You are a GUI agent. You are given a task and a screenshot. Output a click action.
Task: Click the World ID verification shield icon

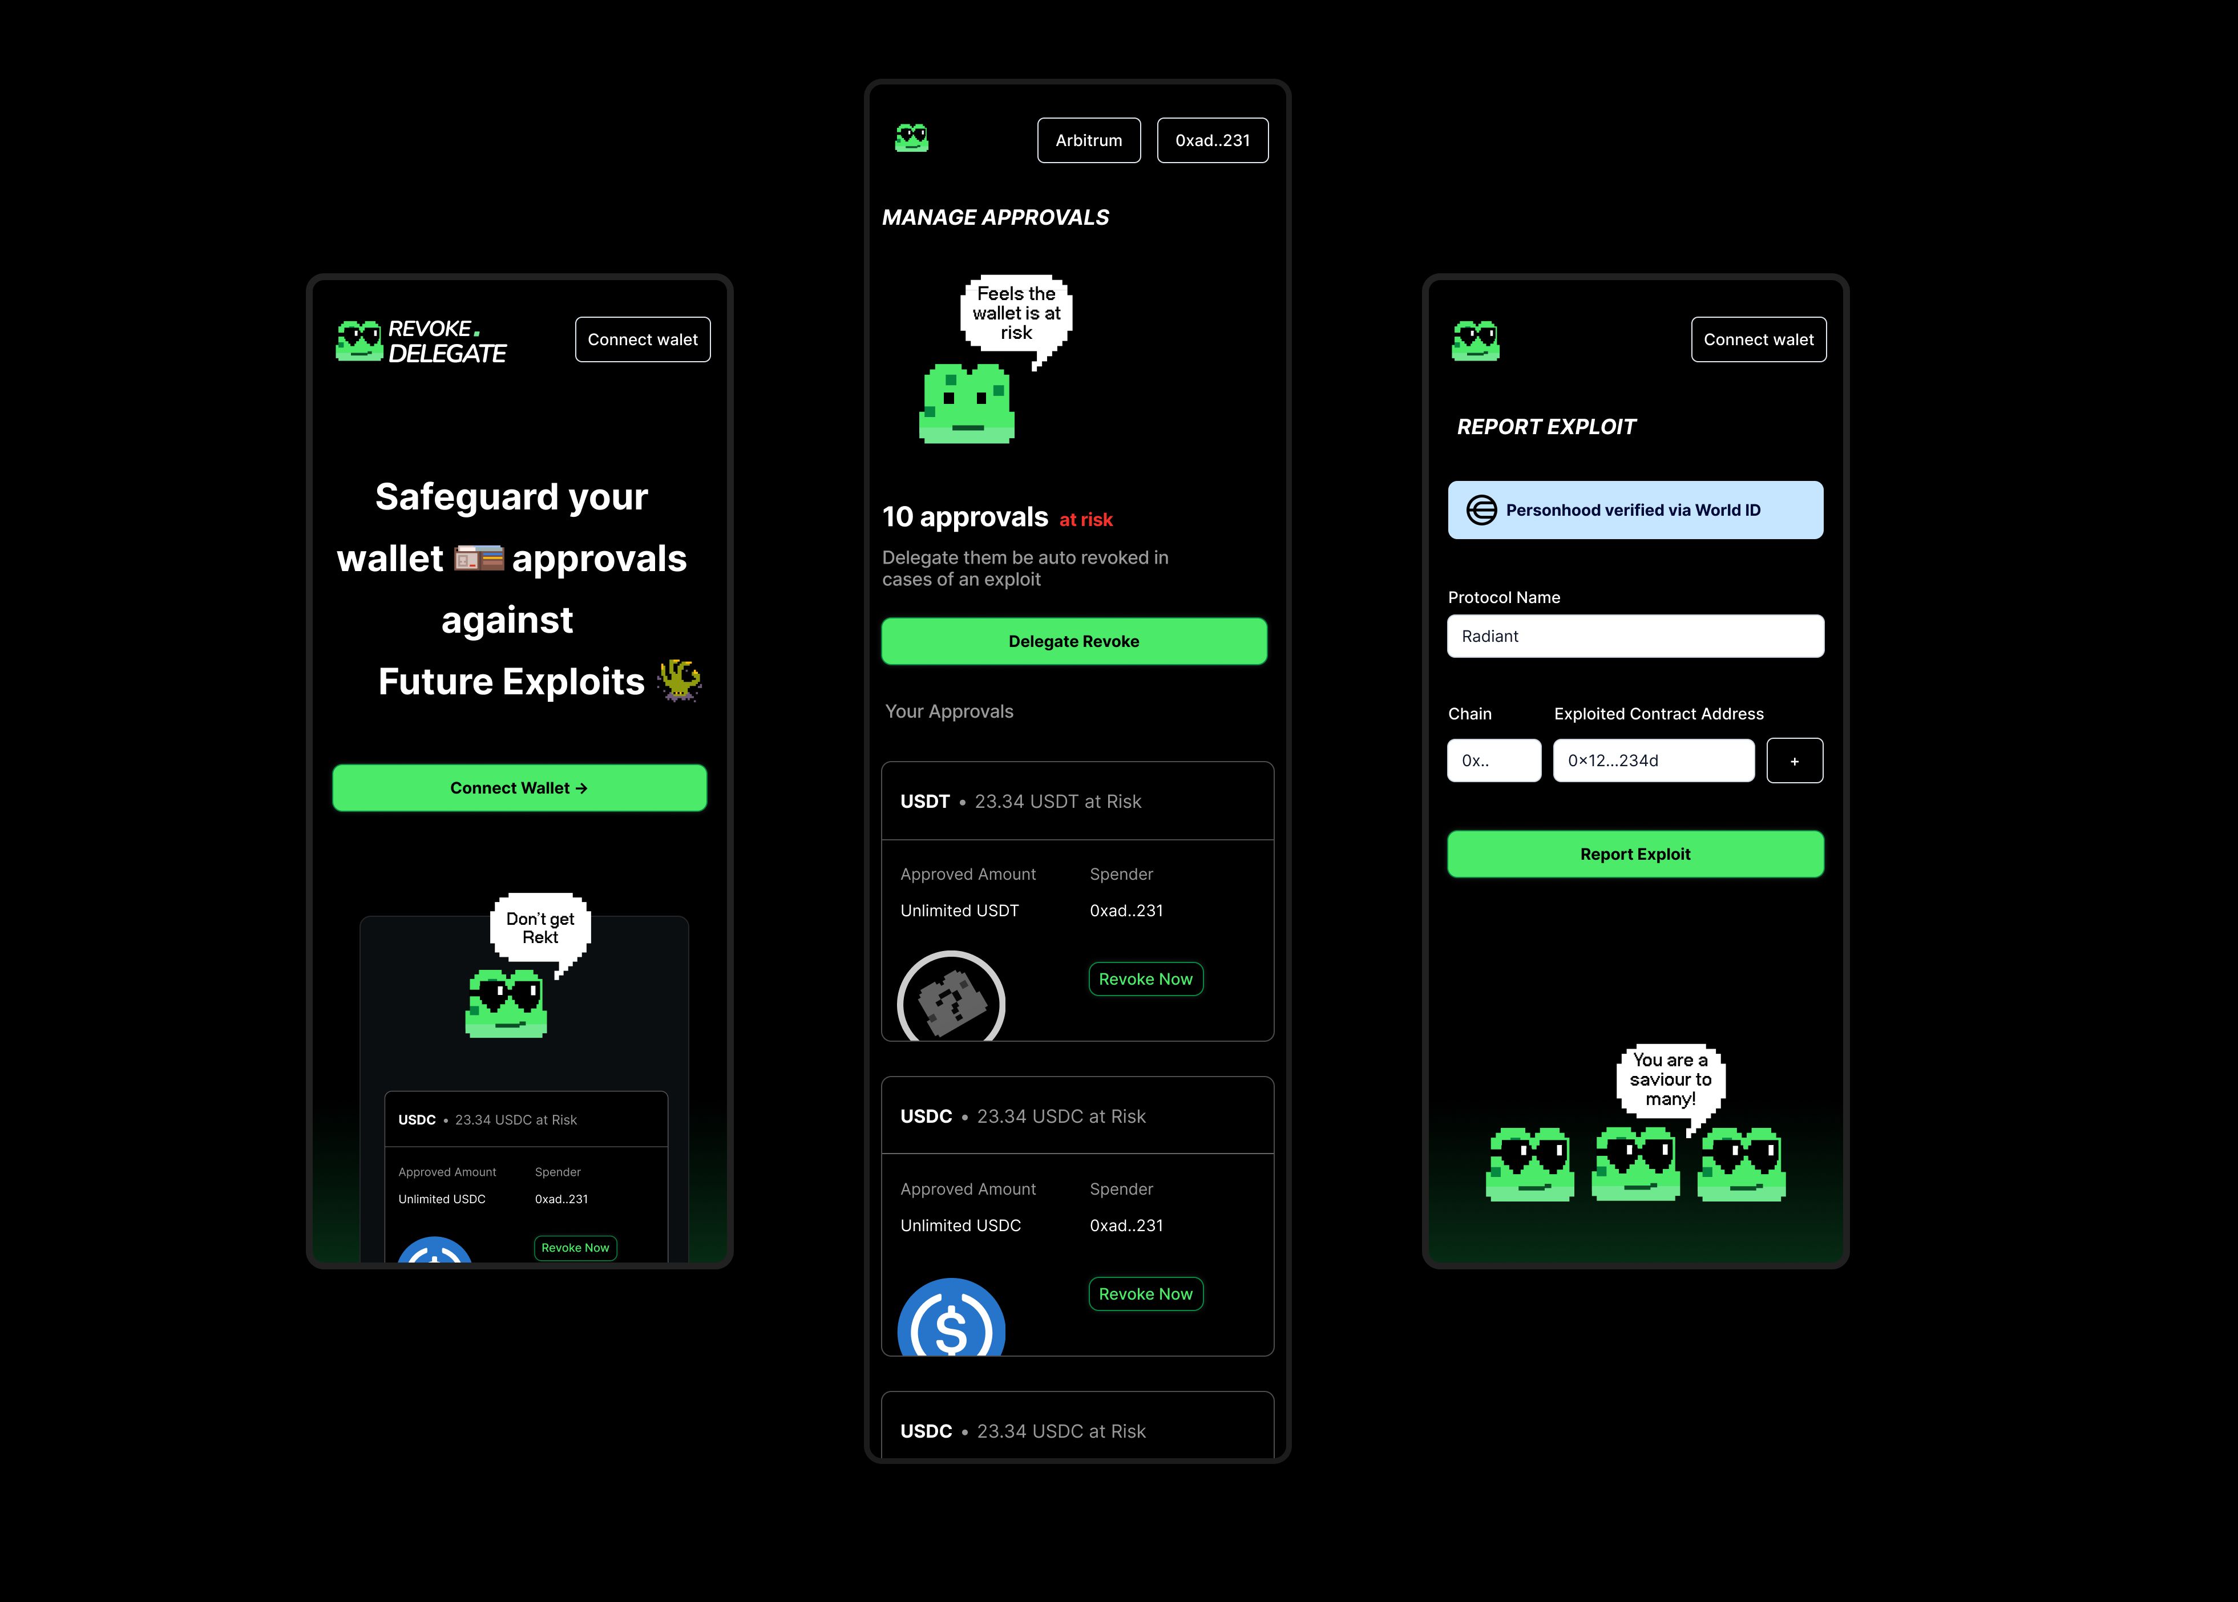(x=1482, y=509)
